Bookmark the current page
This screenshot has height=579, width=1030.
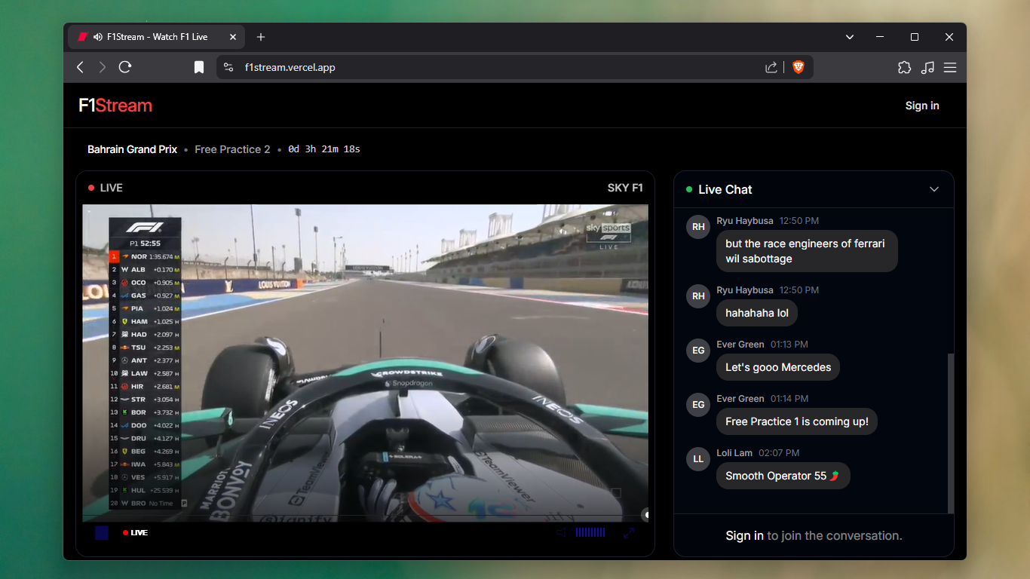(x=198, y=67)
